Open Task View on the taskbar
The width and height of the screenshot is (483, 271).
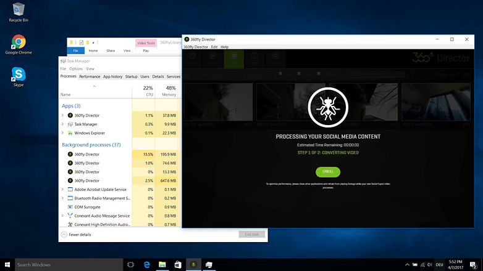[130, 265]
